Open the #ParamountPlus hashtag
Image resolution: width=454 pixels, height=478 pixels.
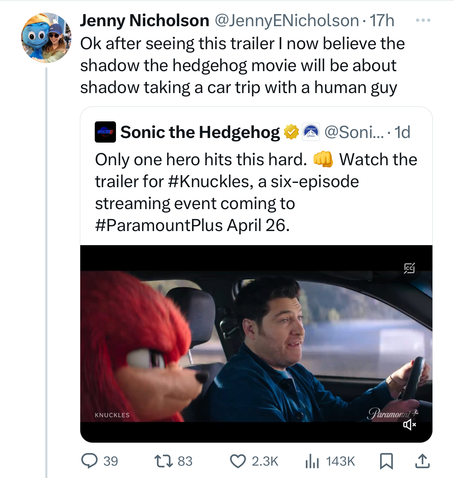pyautogui.click(x=159, y=225)
